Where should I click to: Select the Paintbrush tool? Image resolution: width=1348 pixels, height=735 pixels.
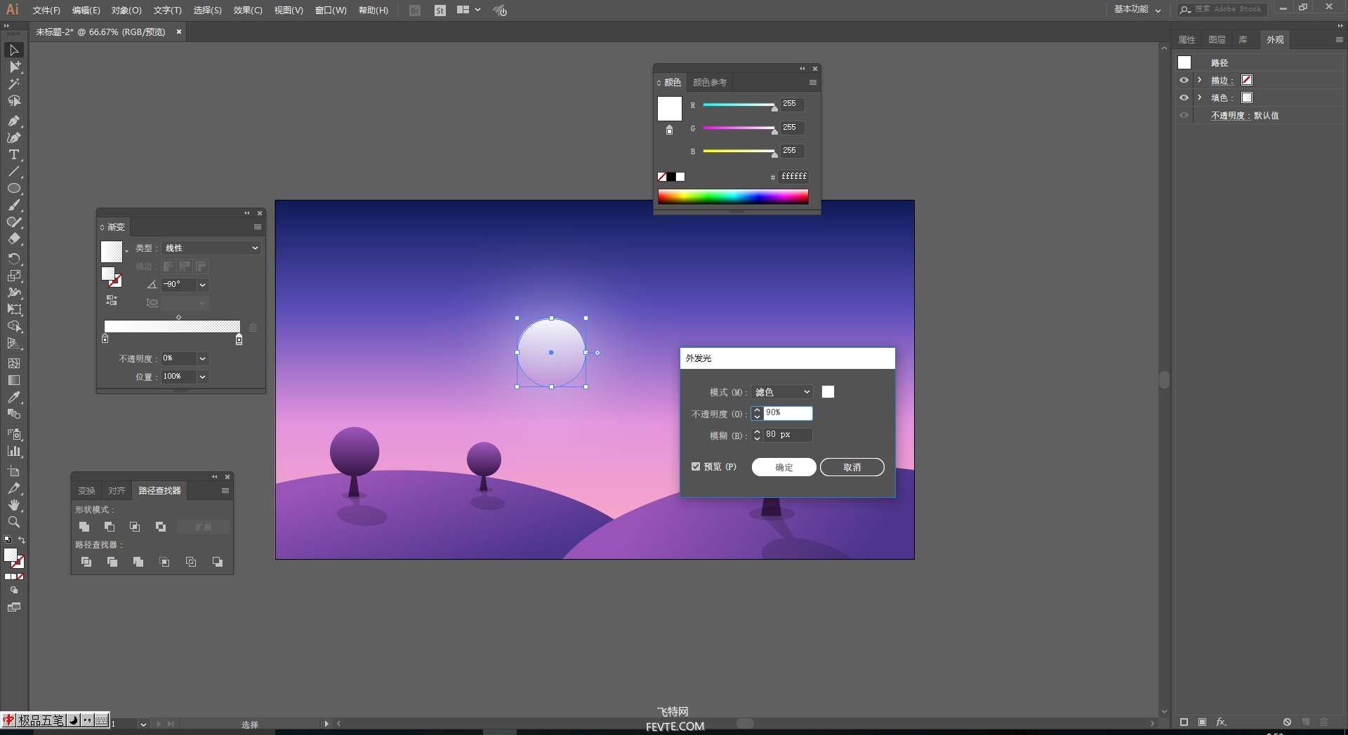click(x=14, y=205)
